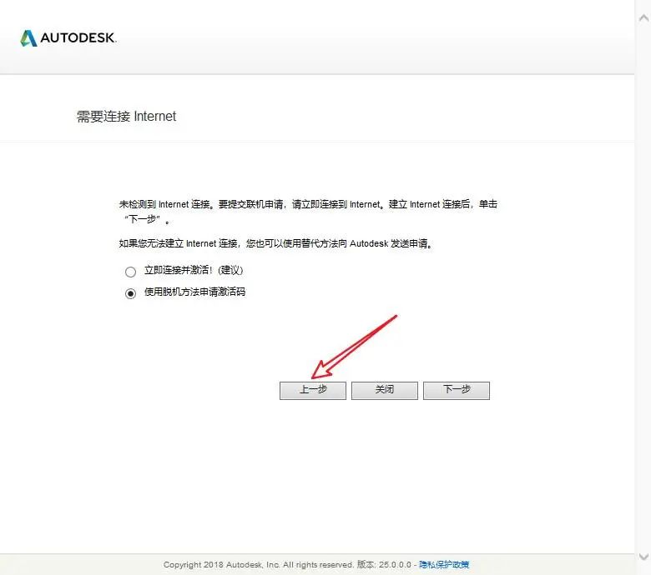Screen dimensions: 651x575
Task: Click the 关闭 button
Action: 385,391
